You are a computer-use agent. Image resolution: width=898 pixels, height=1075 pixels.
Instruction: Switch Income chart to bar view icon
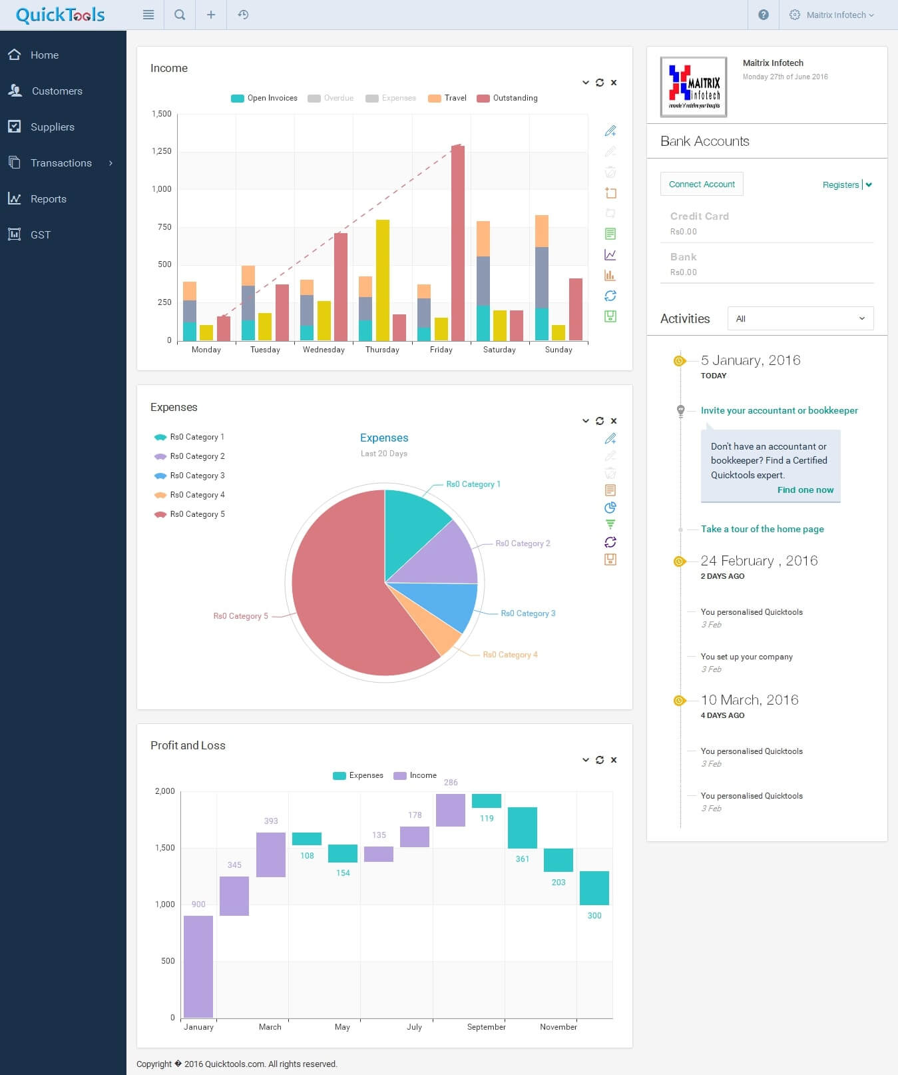click(610, 275)
